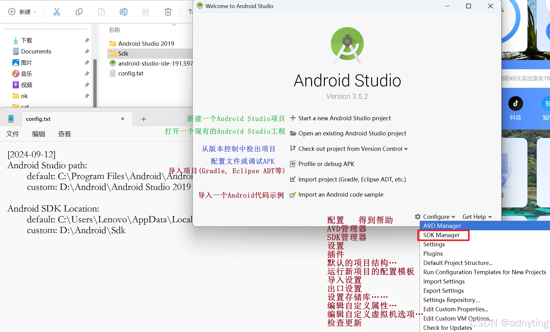The width and height of the screenshot is (550, 332).
Task: Select SDK Manager from Configure menu
Action: click(x=485, y=235)
